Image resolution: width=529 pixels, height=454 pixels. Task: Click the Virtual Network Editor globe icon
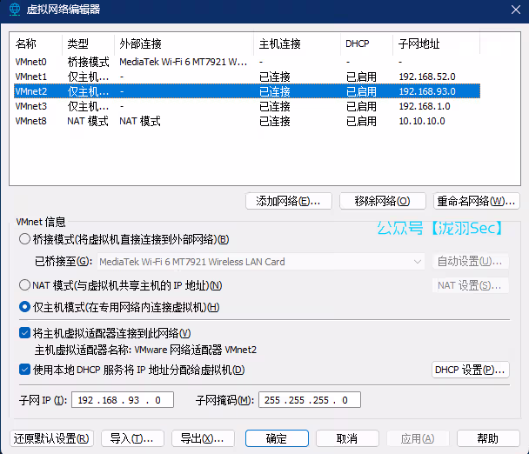[14, 10]
